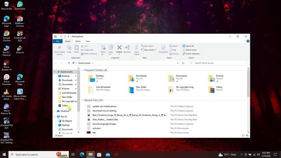Expand the OneDrive tree node
Viewport: 281px width, 158px height.
pyautogui.click(x=54, y=111)
